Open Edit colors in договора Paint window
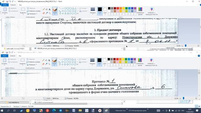 click(x=140, y=11)
